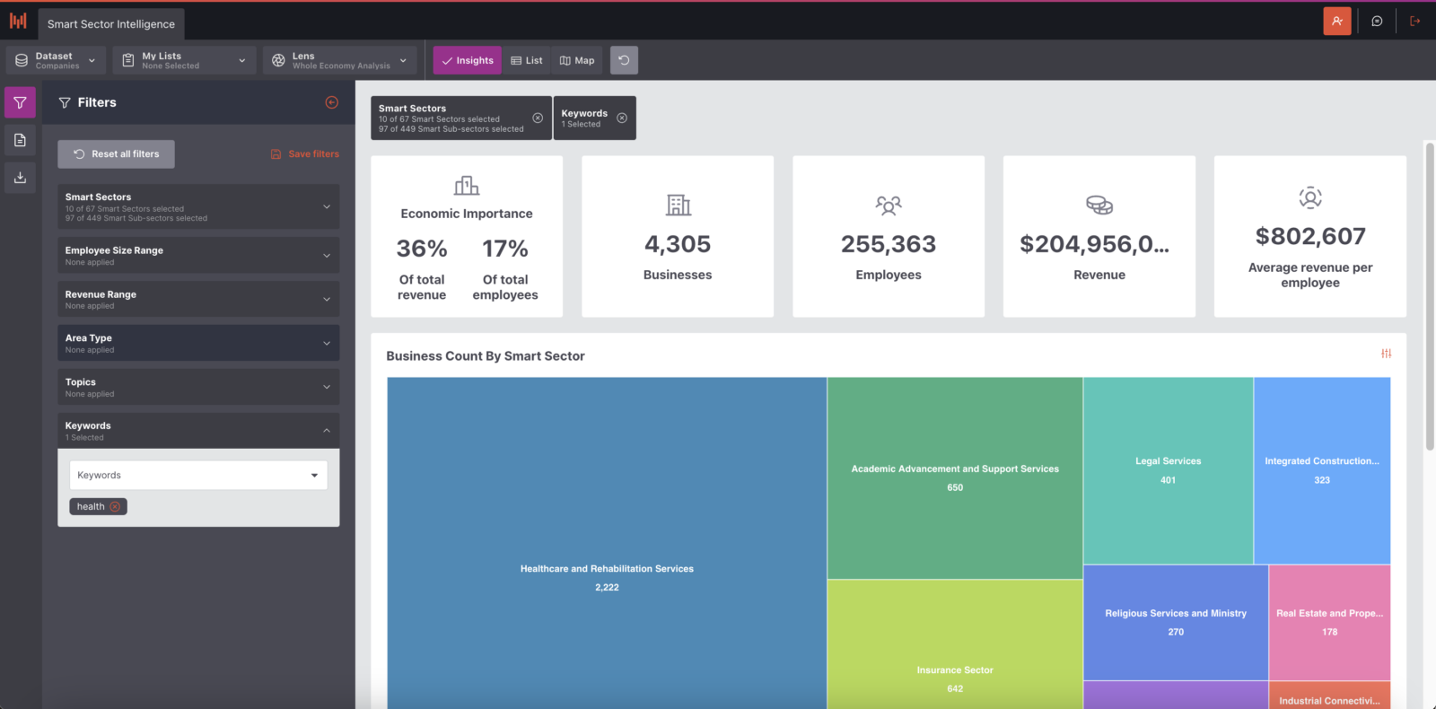The image size is (1436, 709).
Task: Click the Economic Importance icon
Action: coord(467,186)
